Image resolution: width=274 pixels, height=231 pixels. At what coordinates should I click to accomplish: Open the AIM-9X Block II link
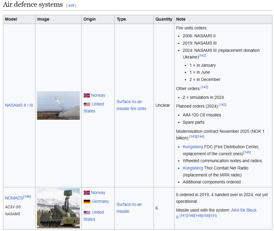click(x=244, y=210)
